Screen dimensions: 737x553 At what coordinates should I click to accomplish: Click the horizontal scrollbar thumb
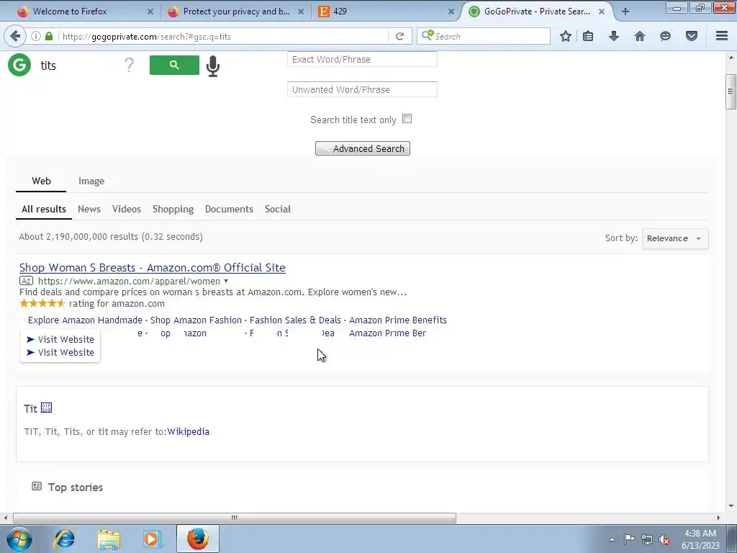pyautogui.click(x=234, y=518)
